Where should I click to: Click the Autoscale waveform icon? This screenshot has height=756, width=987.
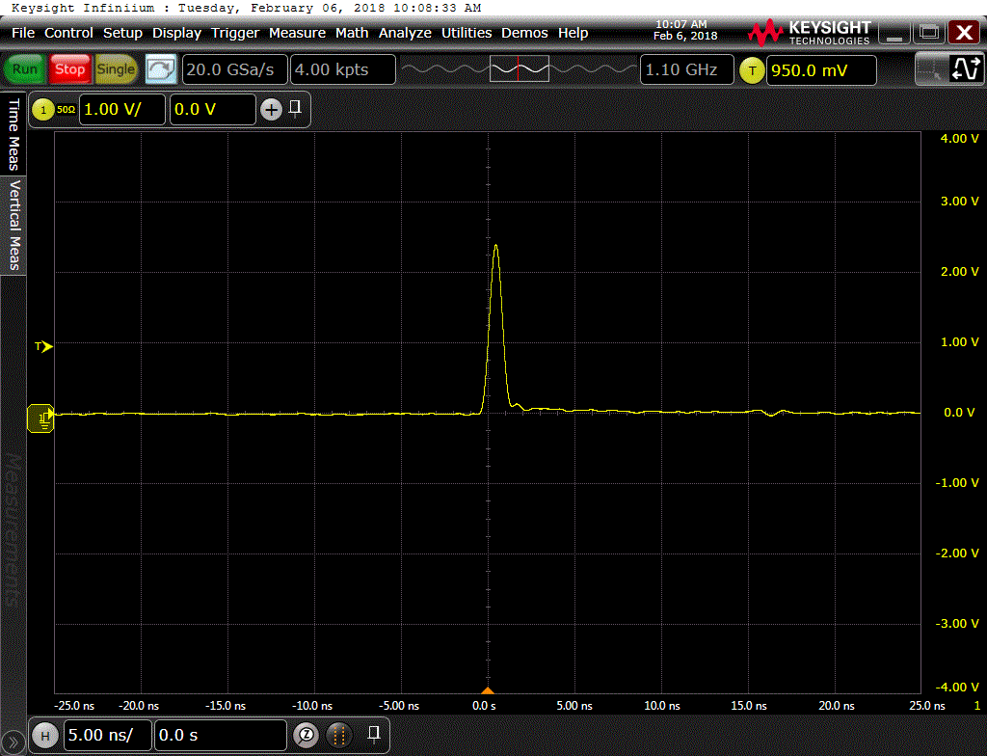point(966,69)
